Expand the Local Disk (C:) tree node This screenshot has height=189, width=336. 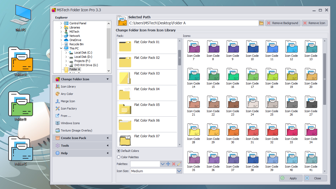tap(66, 52)
